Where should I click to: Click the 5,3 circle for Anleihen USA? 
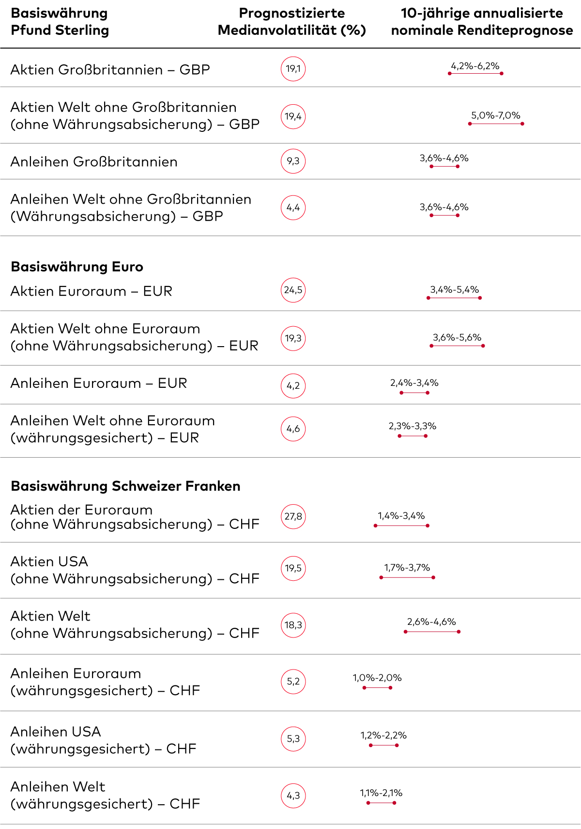(x=293, y=739)
